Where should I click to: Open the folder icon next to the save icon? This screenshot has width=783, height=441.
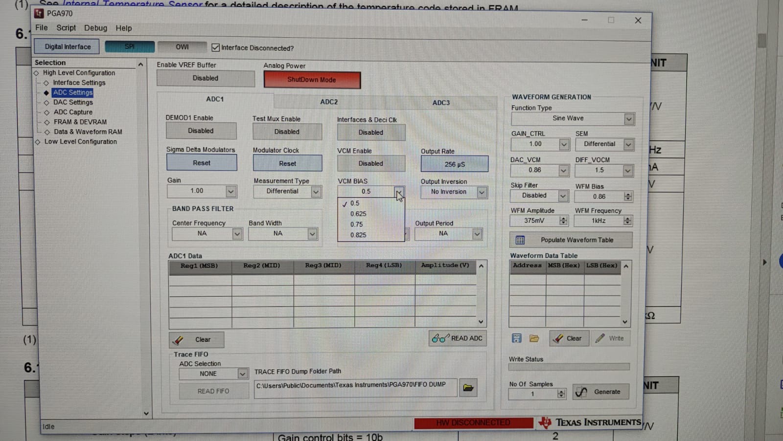tap(534, 338)
